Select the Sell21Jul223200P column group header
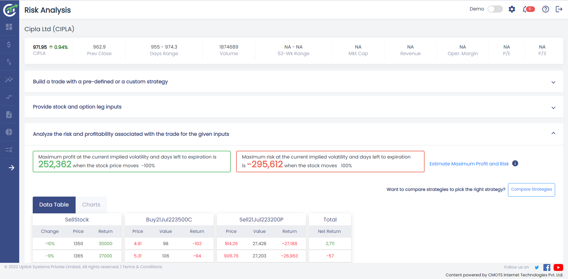This screenshot has width=568, height=279. pos(261,220)
